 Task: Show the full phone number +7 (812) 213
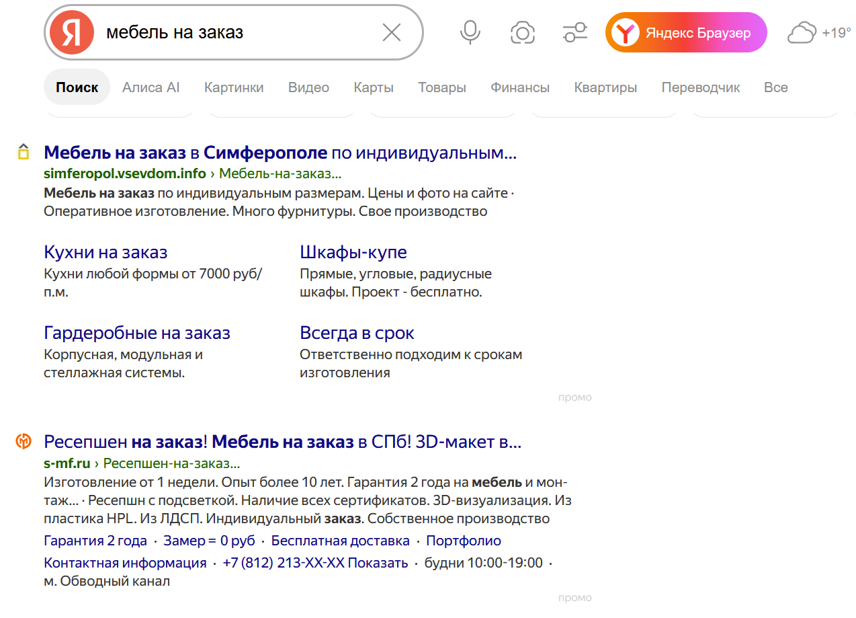(x=315, y=563)
